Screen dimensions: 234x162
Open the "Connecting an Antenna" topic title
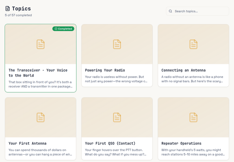click(183, 70)
